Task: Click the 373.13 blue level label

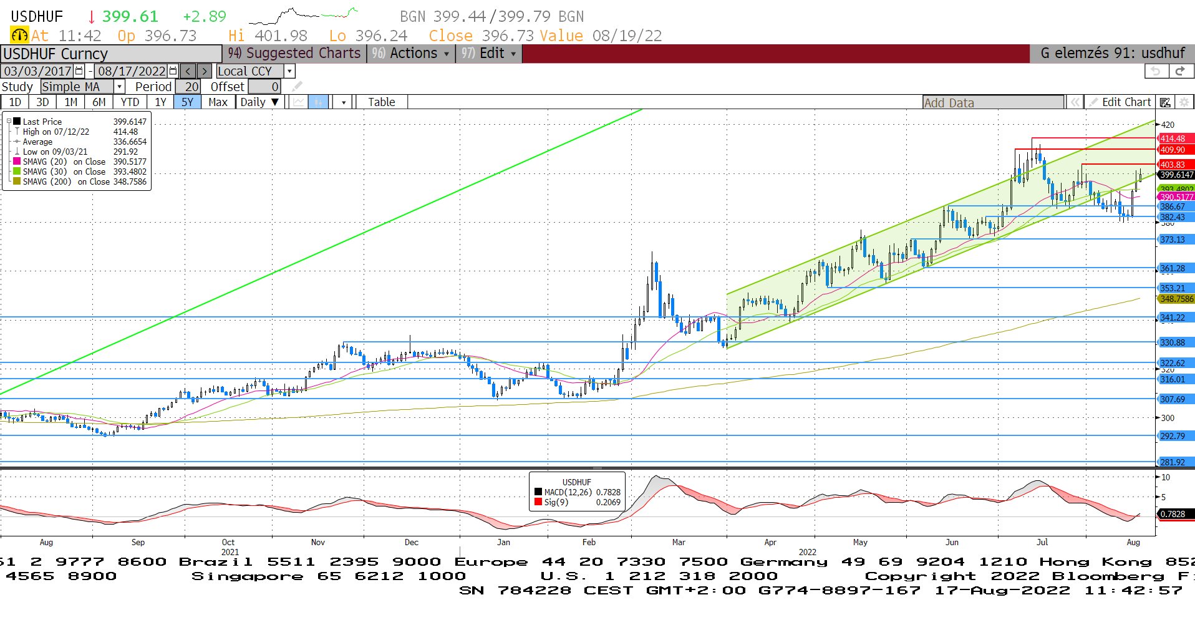Action: (1176, 240)
